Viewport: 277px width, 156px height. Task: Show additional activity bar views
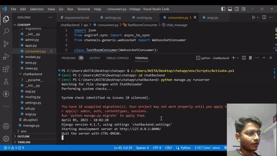click(6, 106)
